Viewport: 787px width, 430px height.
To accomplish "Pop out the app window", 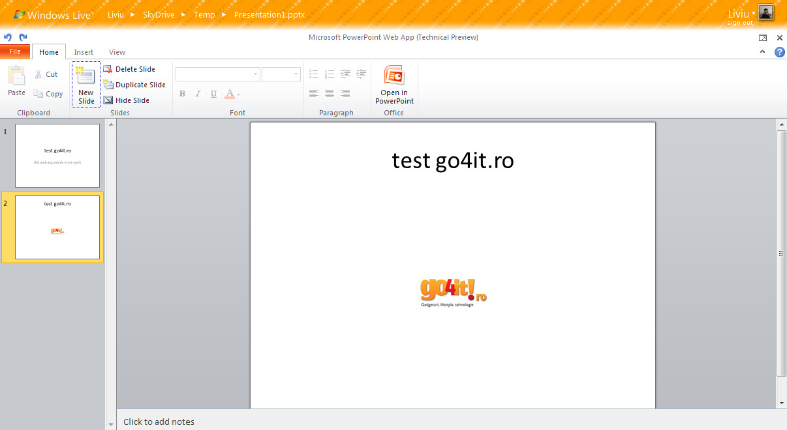I will (x=763, y=38).
